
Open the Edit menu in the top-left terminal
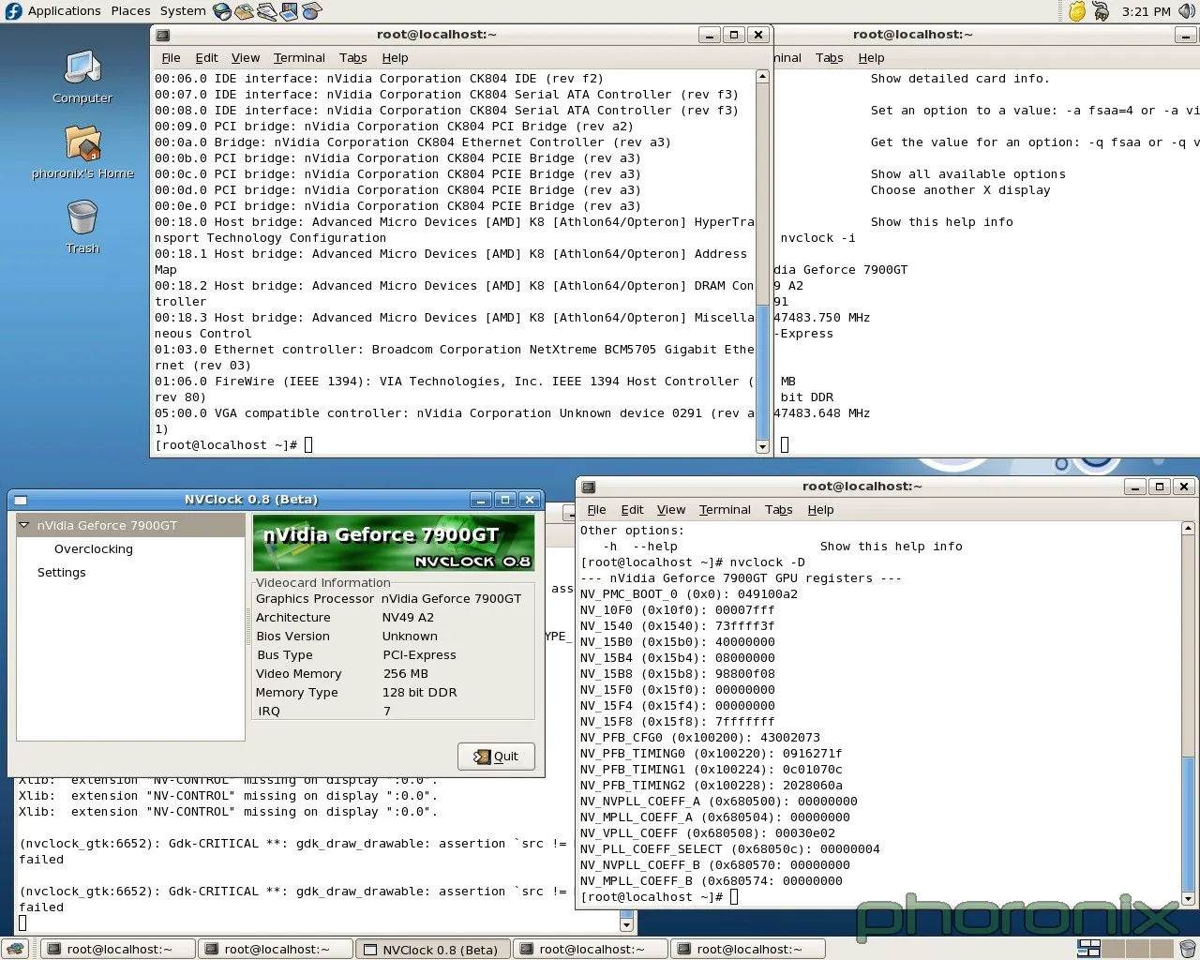206,58
